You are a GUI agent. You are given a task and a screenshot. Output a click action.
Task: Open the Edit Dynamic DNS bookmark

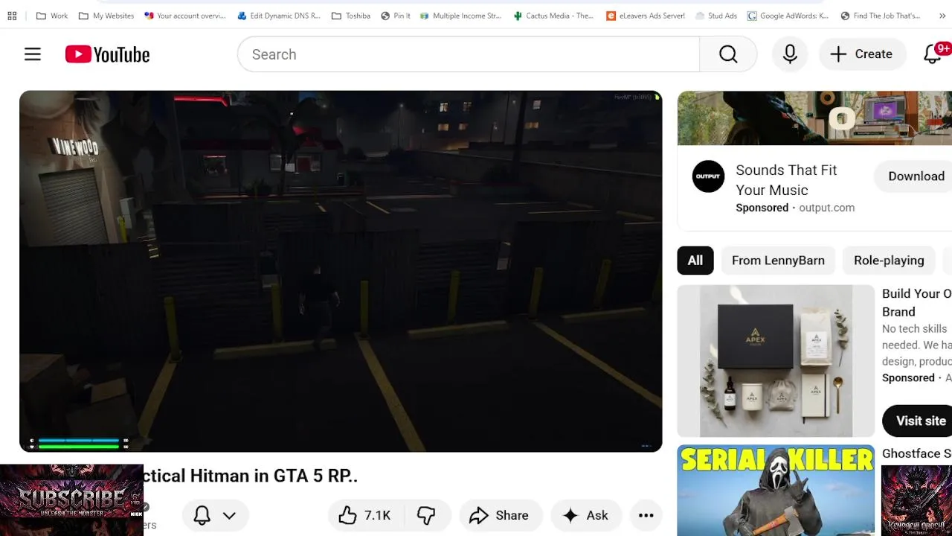coord(279,16)
